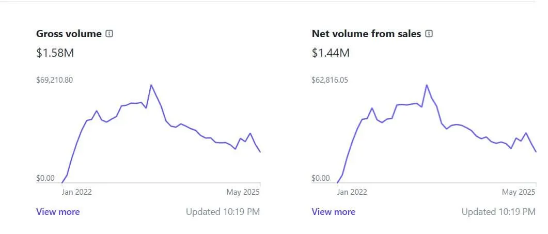Screen dimensions: 548x234
Task: Click the $0.00 baseline label on Gross volume chart
Action: pyautogui.click(x=45, y=178)
